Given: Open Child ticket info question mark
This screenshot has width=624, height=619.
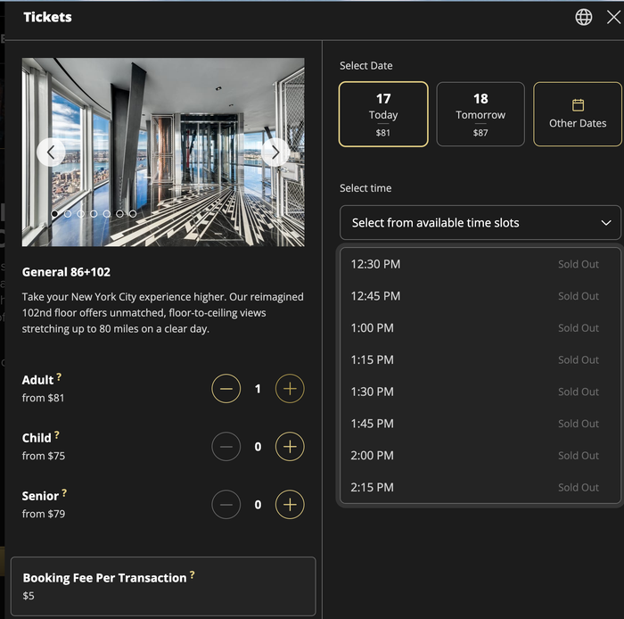Looking at the screenshot, I should click(57, 434).
